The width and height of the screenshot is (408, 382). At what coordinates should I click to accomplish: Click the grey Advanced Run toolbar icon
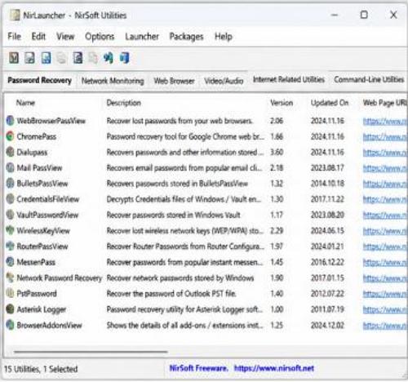(29, 58)
